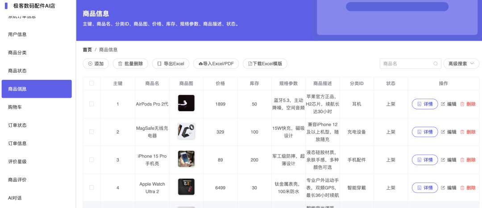
Task: Click the cloud upload icon in 导入Excel/PDF
Action: [x=201, y=63]
